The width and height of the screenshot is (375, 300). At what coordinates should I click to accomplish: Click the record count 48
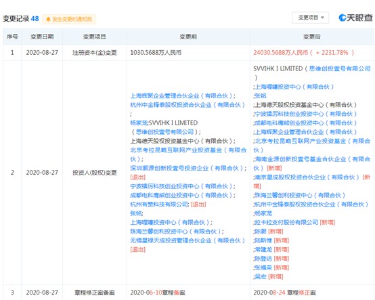[x=35, y=19]
